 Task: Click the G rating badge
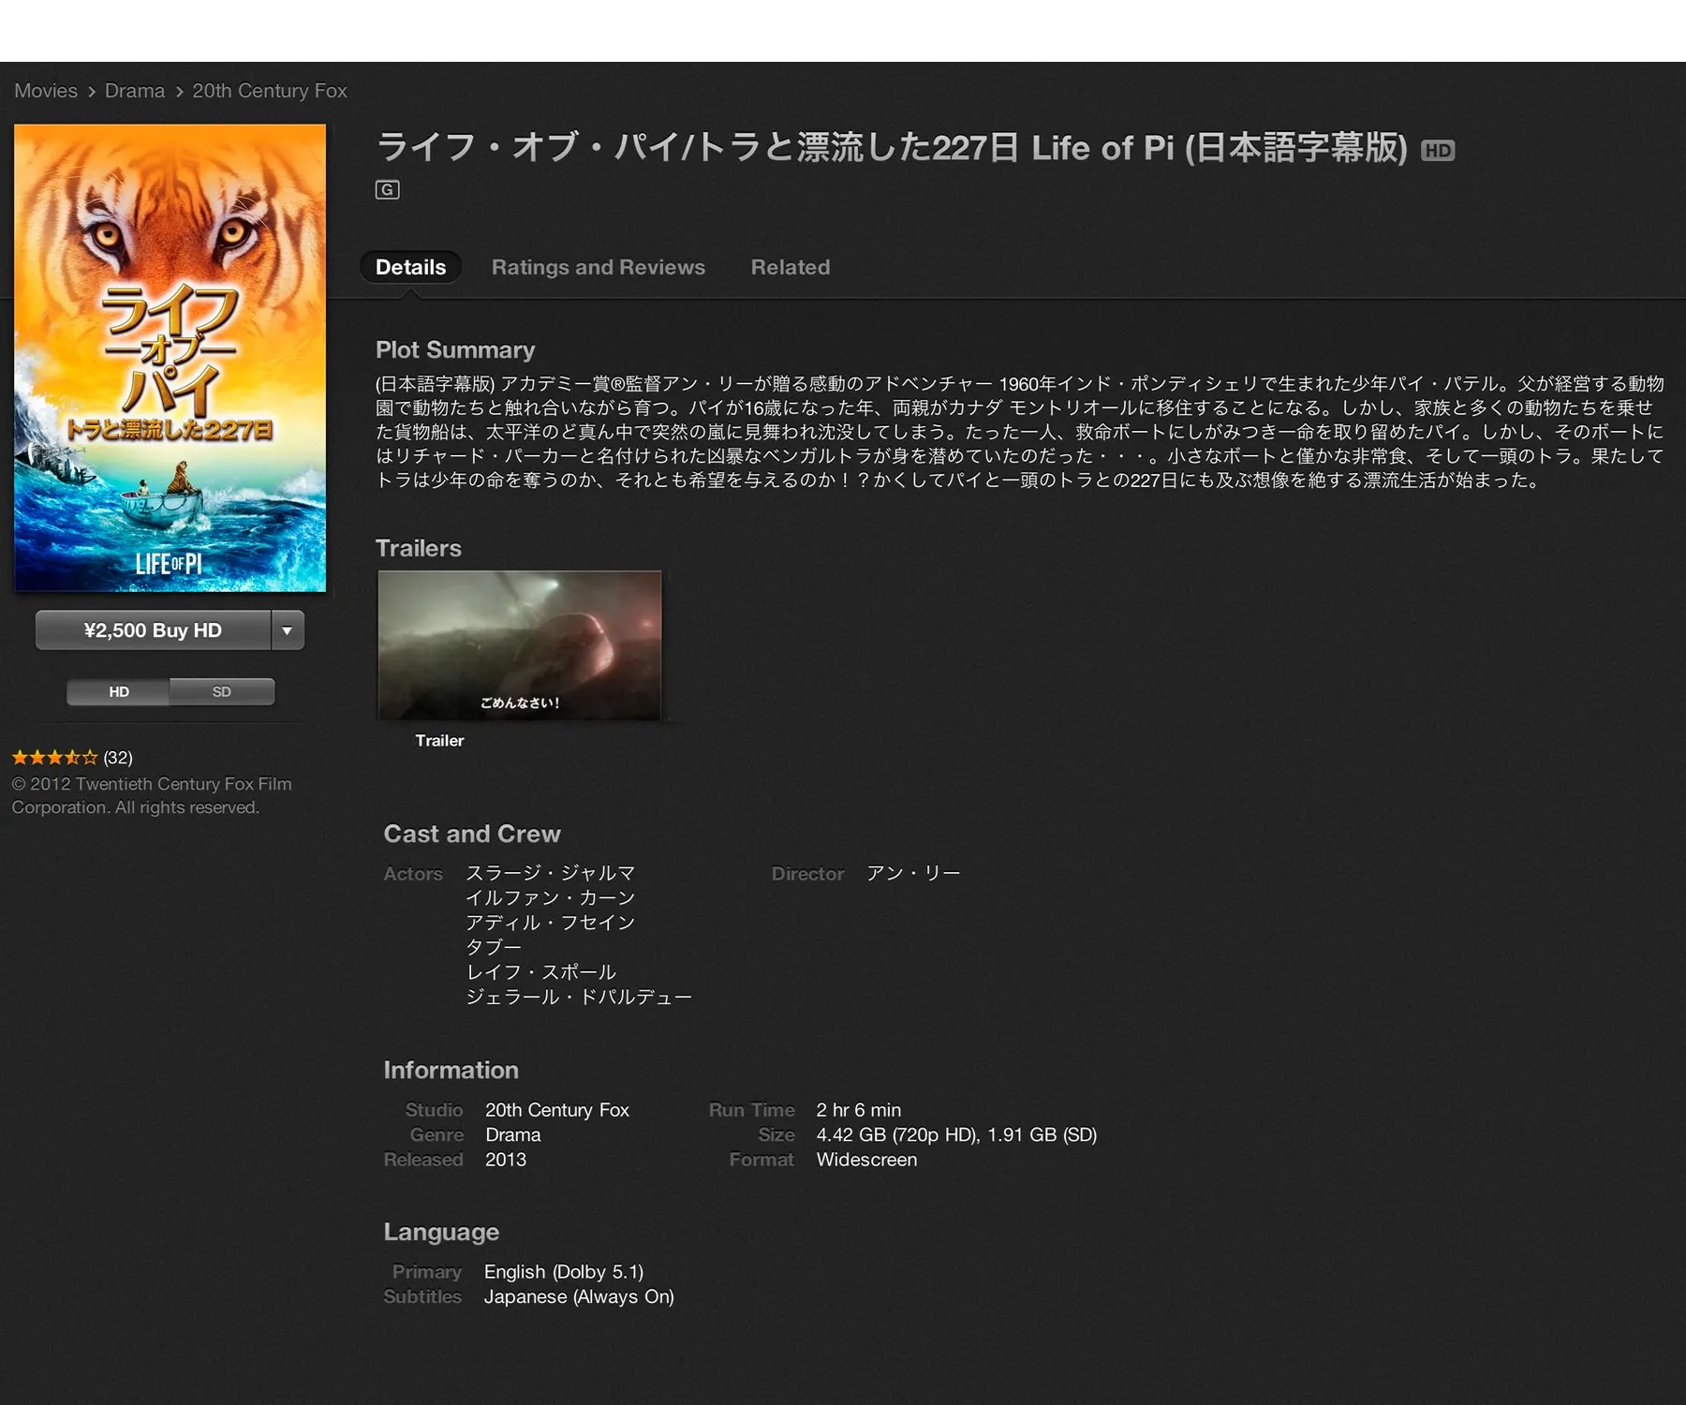[x=387, y=190]
